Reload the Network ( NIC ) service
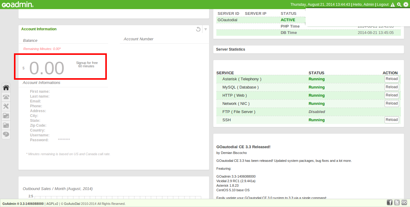Screen dimensions: 410x207 pyautogui.click(x=391, y=103)
